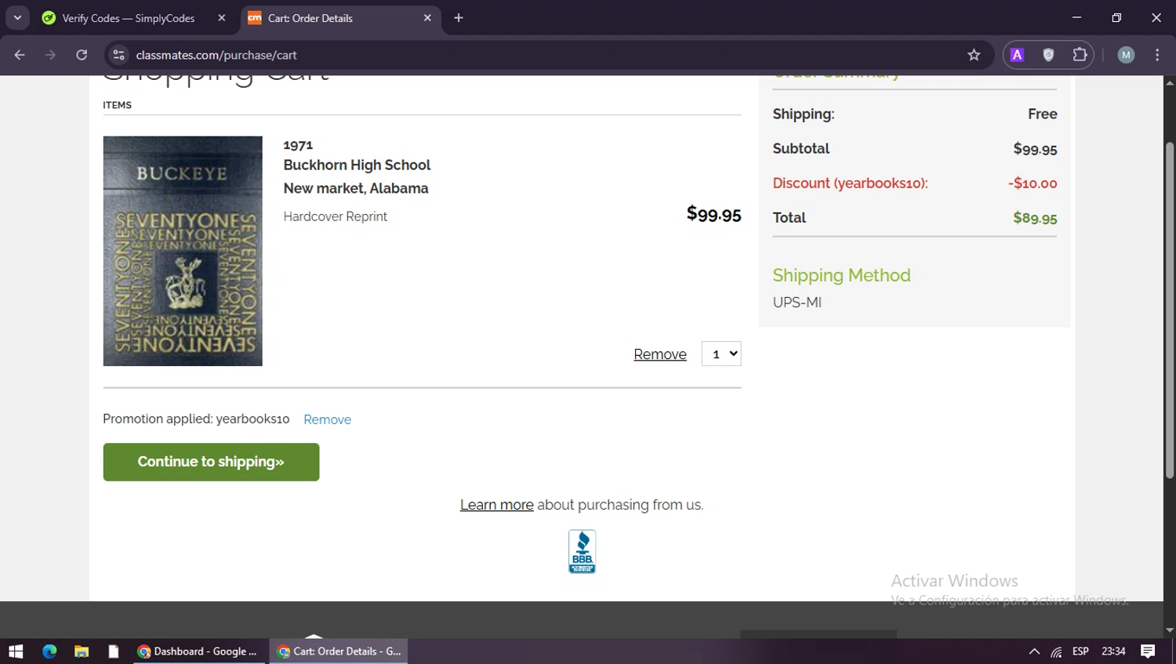1176x664 pixels.
Task: Open the Windows Start menu
Action: (16, 651)
